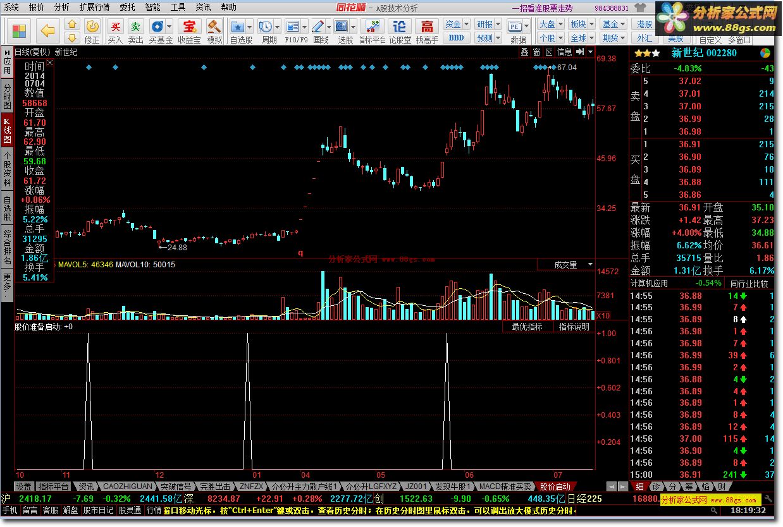The width and height of the screenshot is (783, 527).
Task: Click the 一招看准股票走势 promo link
Action: (x=541, y=8)
